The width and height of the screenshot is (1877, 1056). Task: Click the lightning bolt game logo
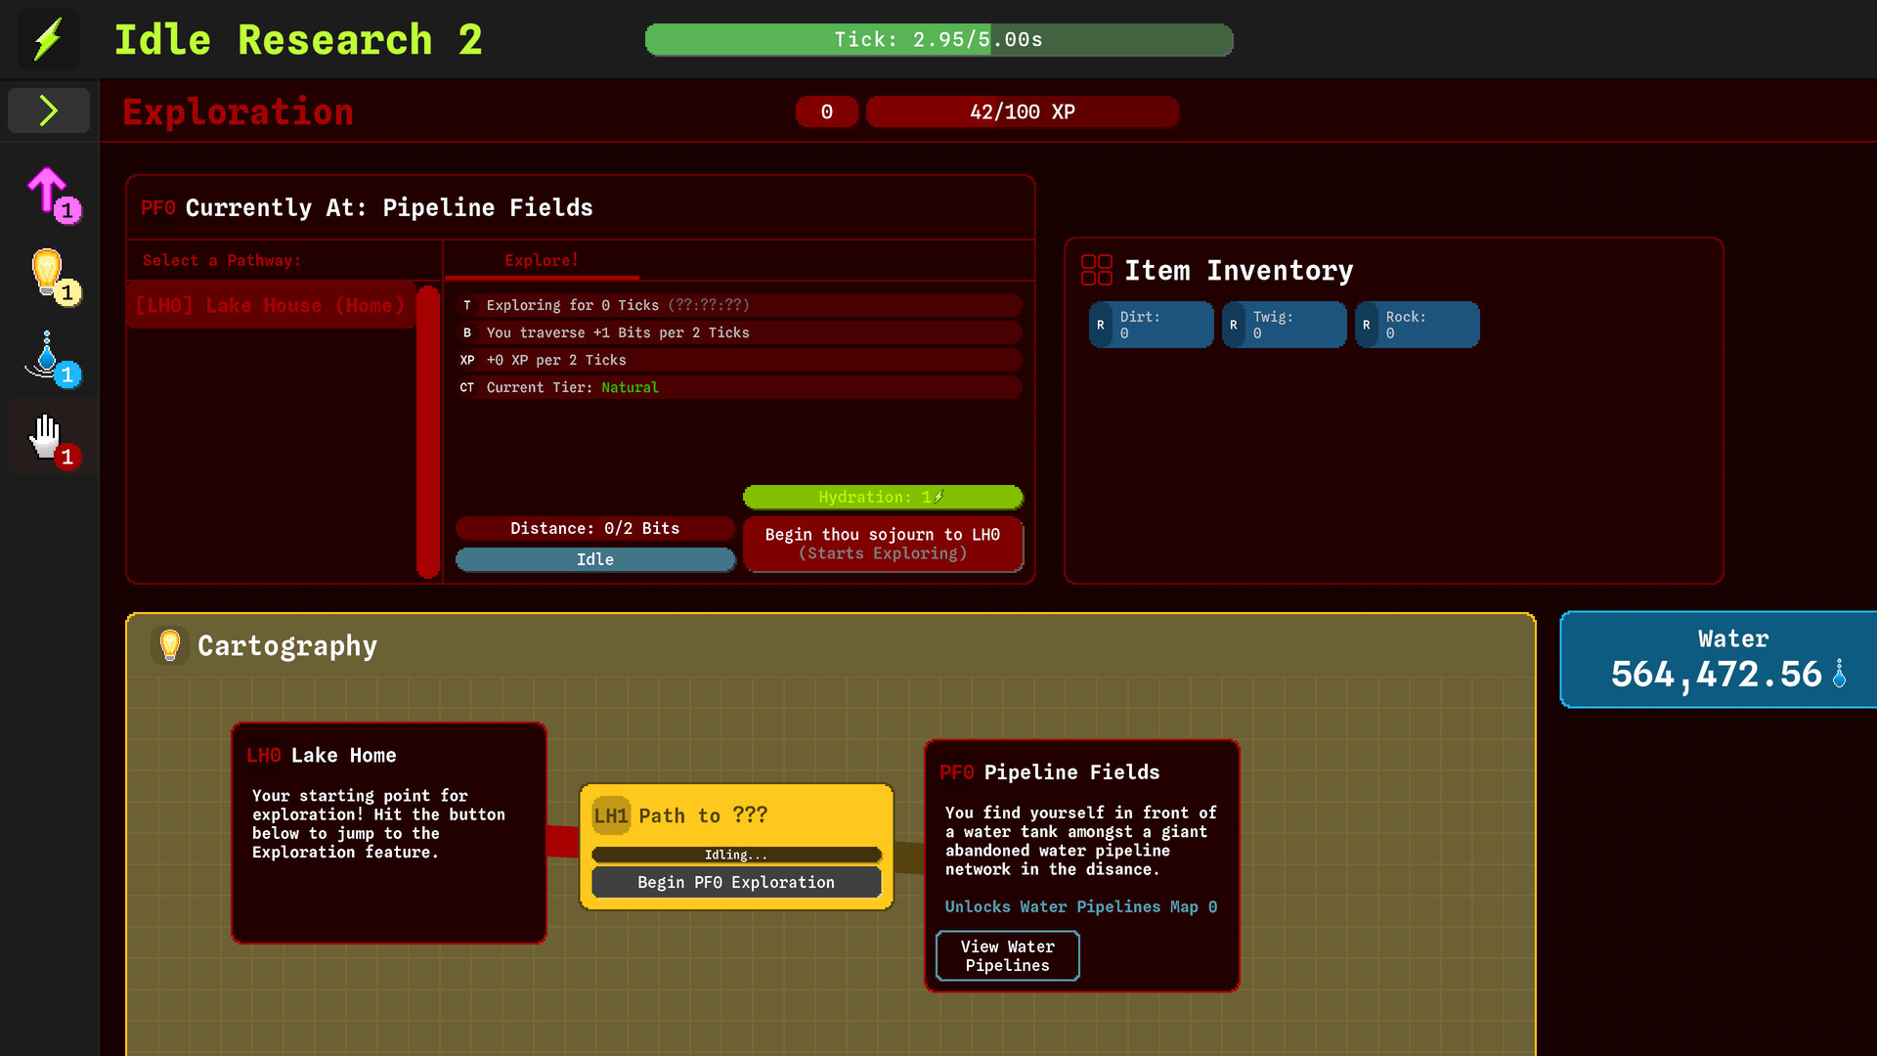(48, 38)
